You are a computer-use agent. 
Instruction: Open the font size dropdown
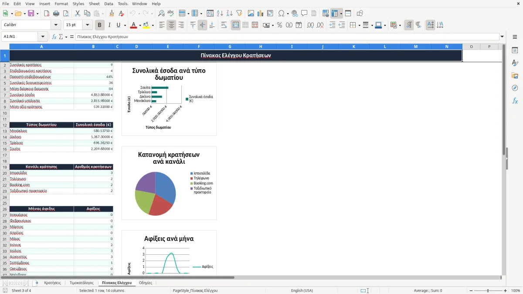coord(87,25)
